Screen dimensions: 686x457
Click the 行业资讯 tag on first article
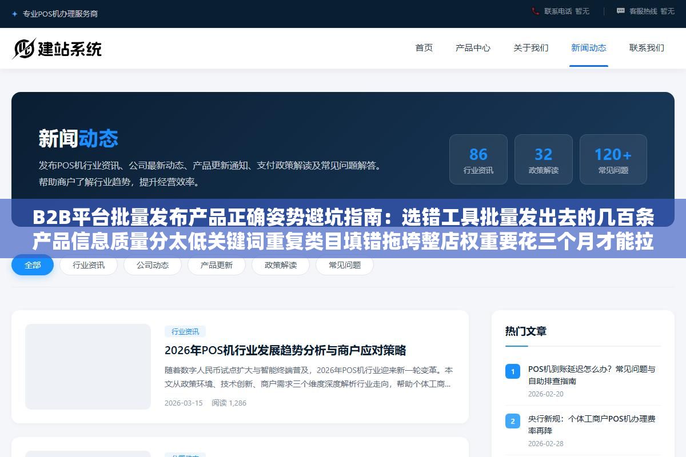click(x=185, y=331)
